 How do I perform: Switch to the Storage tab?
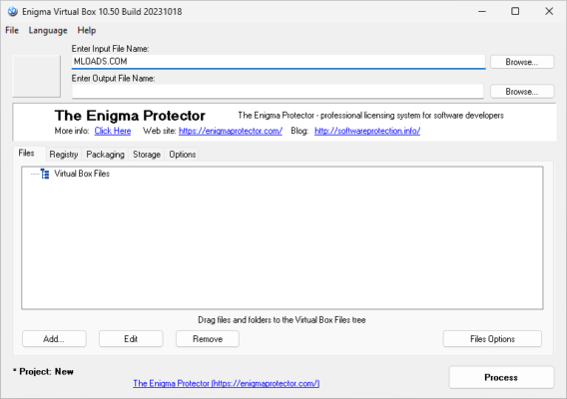(x=147, y=155)
